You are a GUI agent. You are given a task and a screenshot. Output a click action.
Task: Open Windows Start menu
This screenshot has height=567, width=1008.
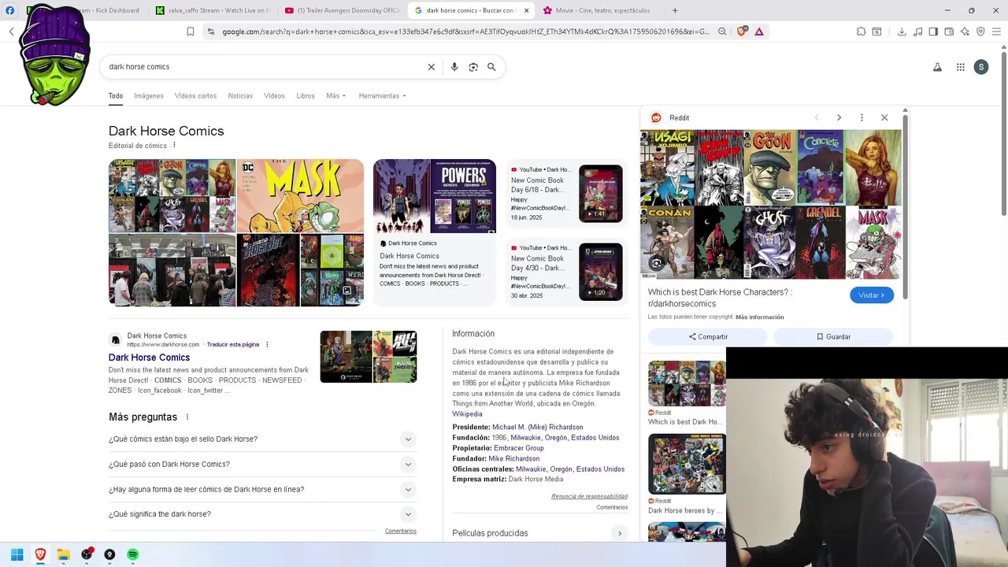click(x=17, y=554)
